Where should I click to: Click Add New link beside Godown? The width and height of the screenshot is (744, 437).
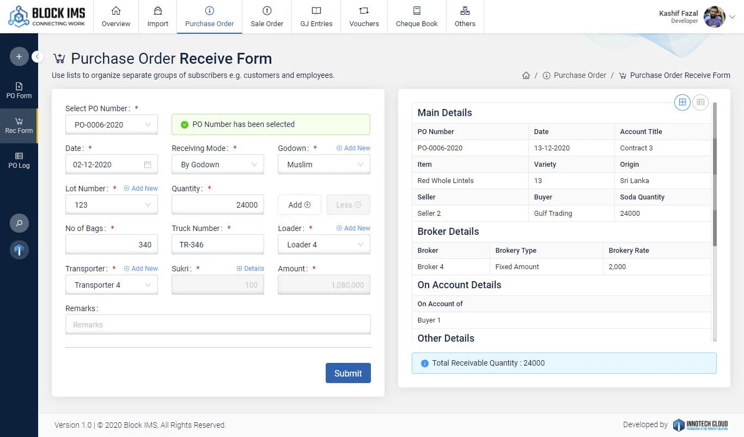[353, 148]
